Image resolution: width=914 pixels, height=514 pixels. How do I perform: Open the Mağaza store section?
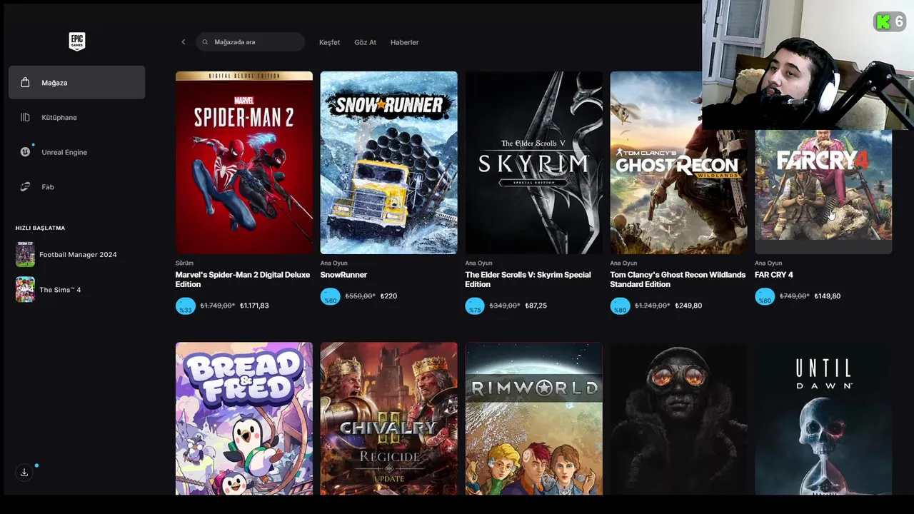click(77, 82)
